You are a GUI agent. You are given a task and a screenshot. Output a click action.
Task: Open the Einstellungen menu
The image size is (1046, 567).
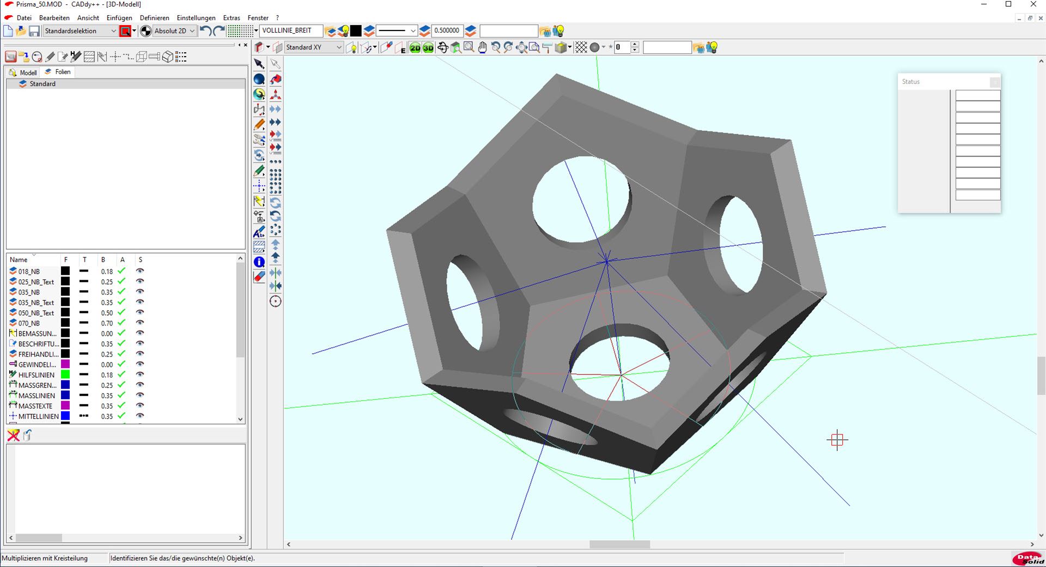click(x=196, y=18)
